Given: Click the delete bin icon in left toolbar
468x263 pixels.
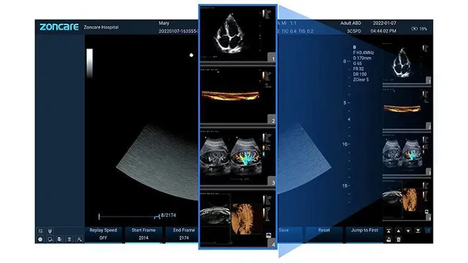Looking at the screenshot, I should click(x=69, y=240).
